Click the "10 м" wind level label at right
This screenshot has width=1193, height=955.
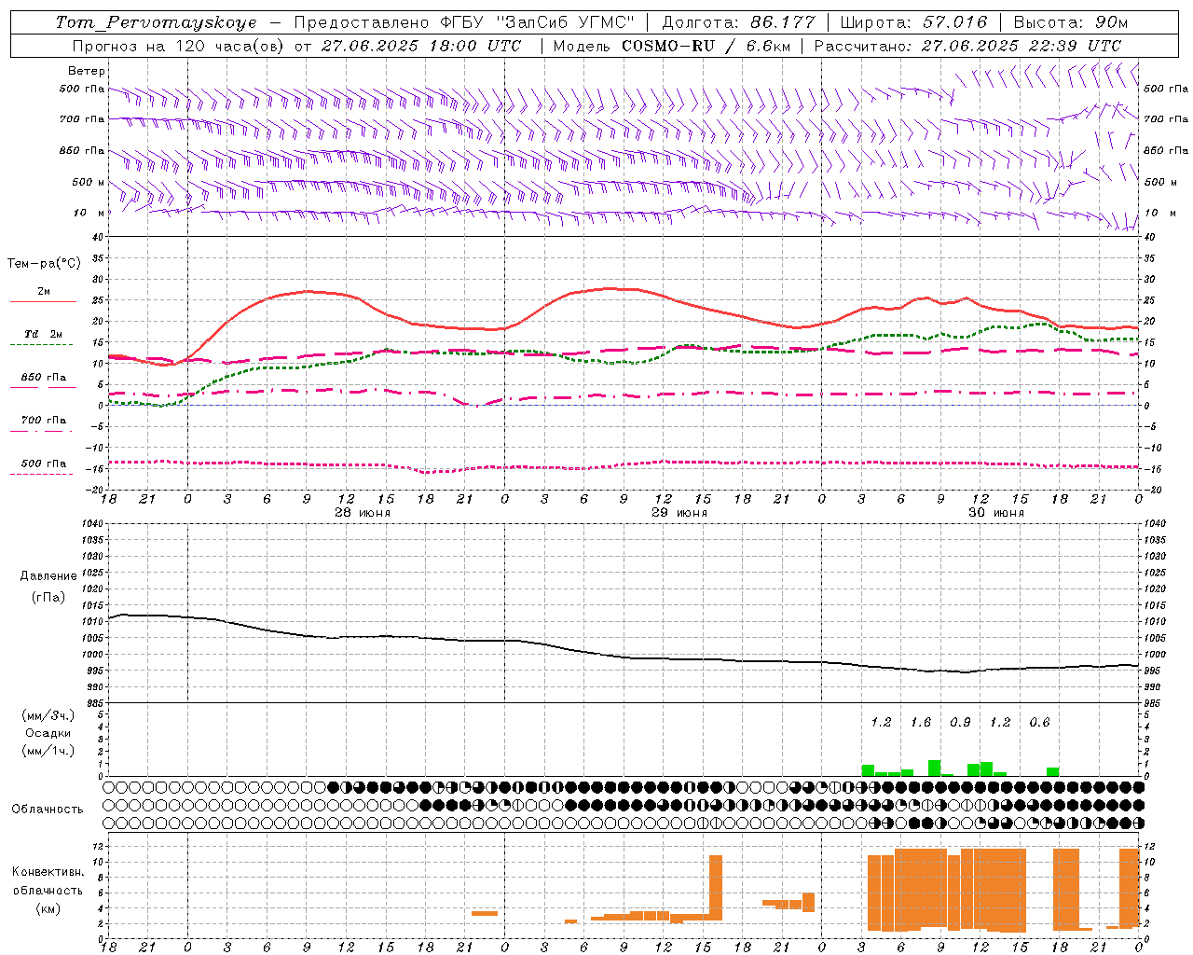coord(1159,213)
